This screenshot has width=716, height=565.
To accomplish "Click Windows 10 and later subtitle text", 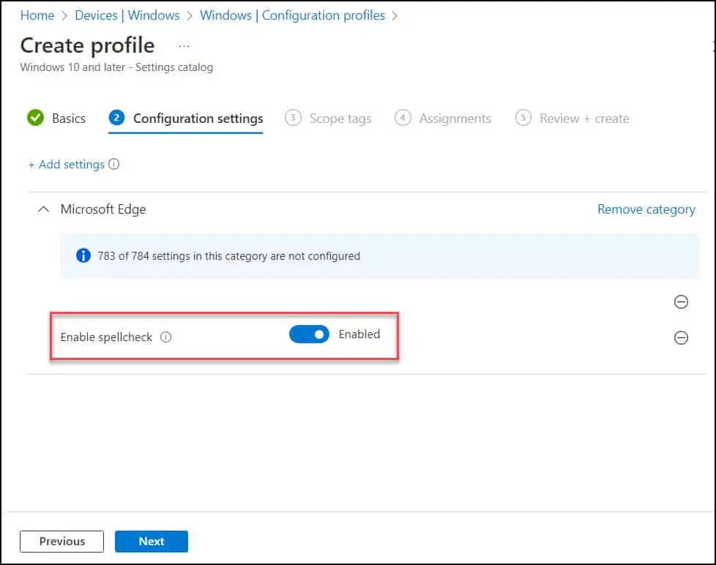I will [x=116, y=67].
